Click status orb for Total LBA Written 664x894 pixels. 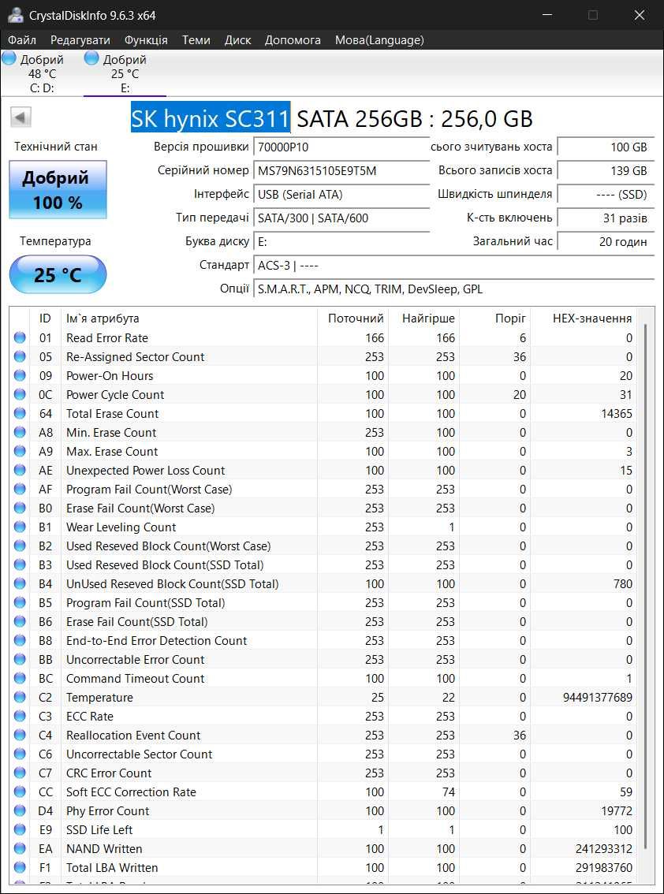click(x=20, y=867)
